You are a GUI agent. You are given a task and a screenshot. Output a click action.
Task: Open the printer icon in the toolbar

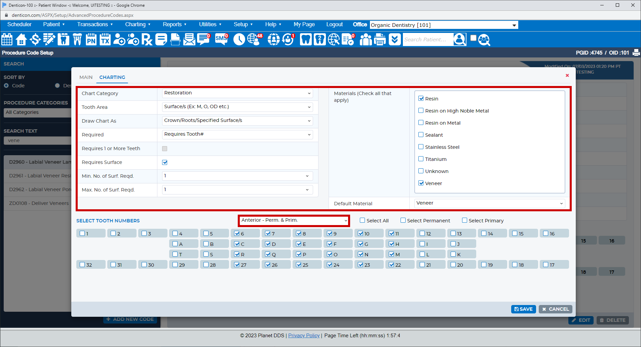pyautogui.click(x=380, y=39)
